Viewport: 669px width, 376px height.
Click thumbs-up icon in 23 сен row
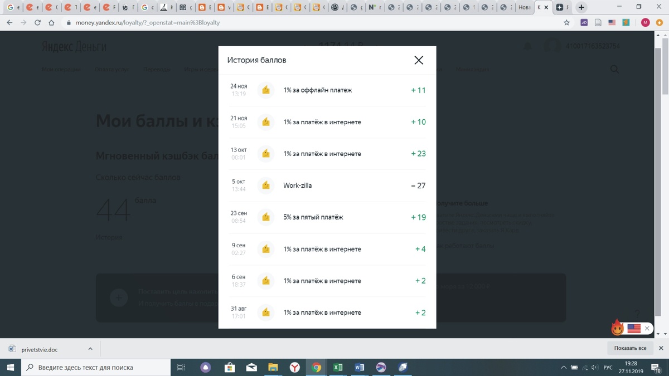(x=266, y=217)
